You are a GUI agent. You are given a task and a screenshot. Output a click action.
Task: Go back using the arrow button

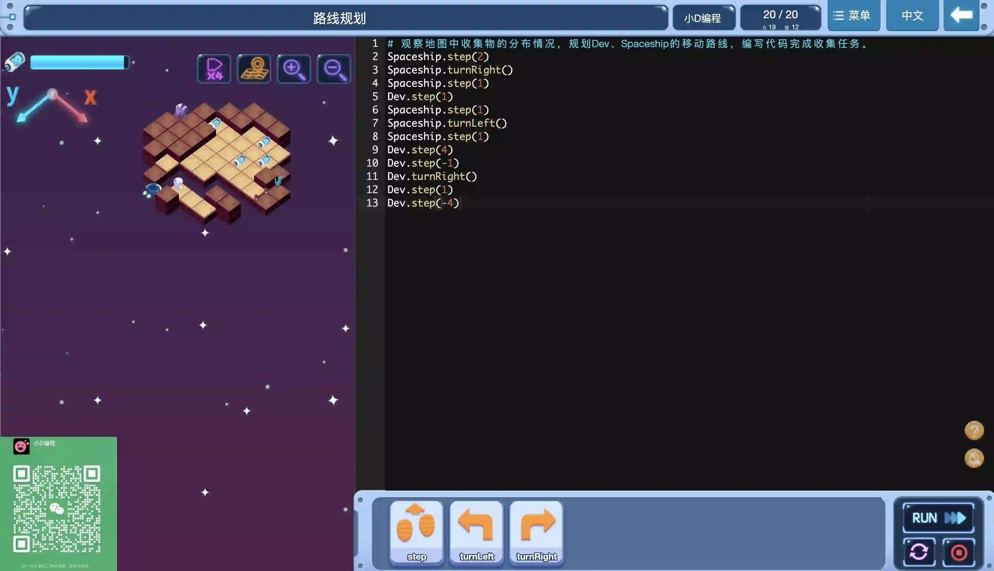(961, 16)
